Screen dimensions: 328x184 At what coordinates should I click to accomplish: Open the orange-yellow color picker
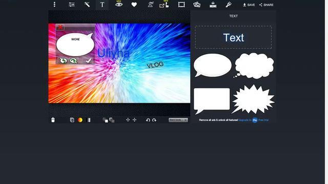tap(80, 120)
